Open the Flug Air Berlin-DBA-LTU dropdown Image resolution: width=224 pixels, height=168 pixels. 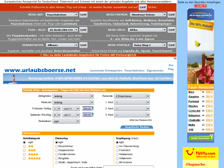tap(63, 30)
